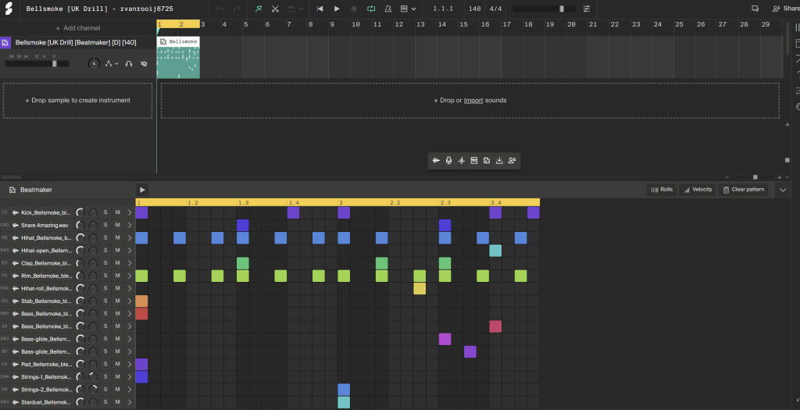This screenshot has width=800, height=410.
Task: Toggle the loop button in the transport bar
Action: pos(370,9)
